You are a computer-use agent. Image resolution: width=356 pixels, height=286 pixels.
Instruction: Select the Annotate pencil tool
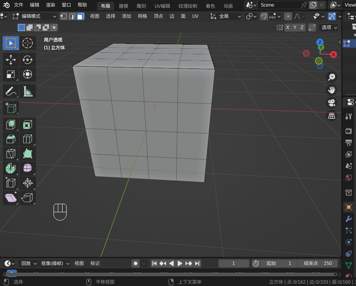pyautogui.click(x=10, y=91)
